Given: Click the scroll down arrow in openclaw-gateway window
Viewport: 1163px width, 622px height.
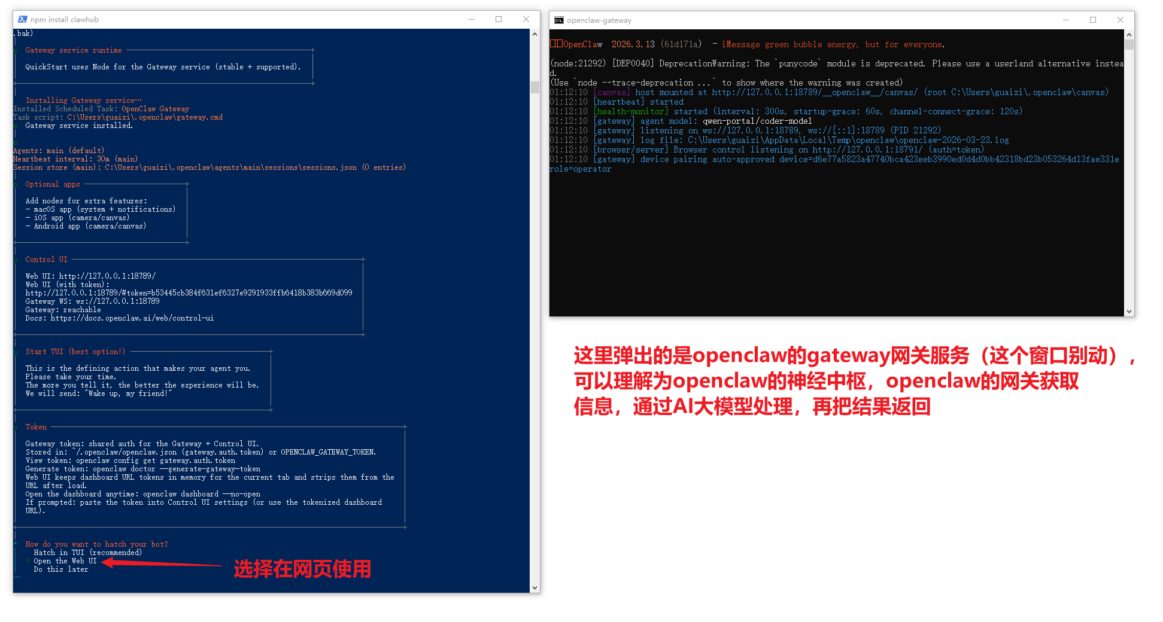Looking at the screenshot, I should [1129, 312].
